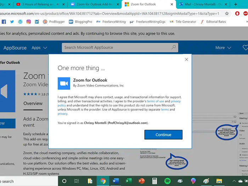Screen dimensions: 248x186
Task: Click the Windows taskbar search box
Action: click(29, 181)
